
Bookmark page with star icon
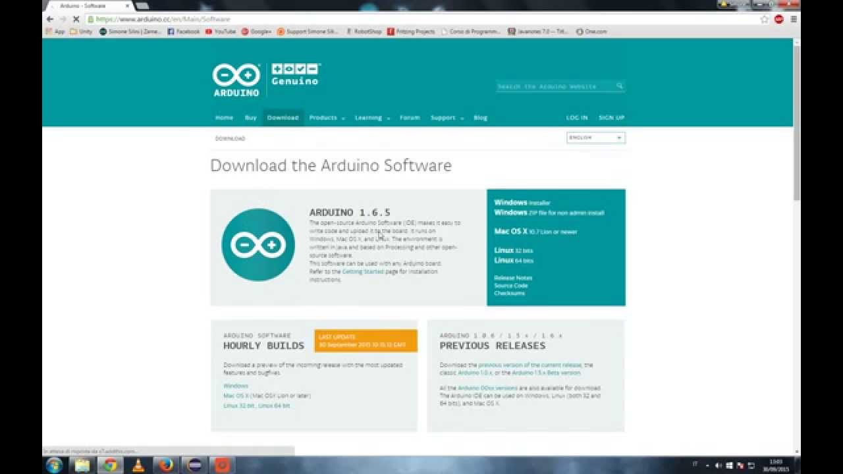click(765, 19)
